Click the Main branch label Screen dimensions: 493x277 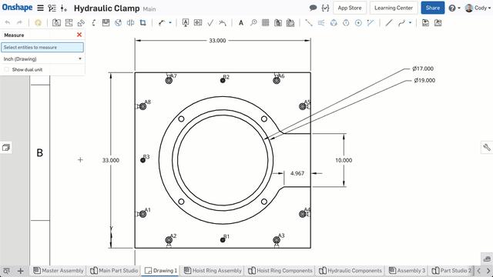pos(149,9)
